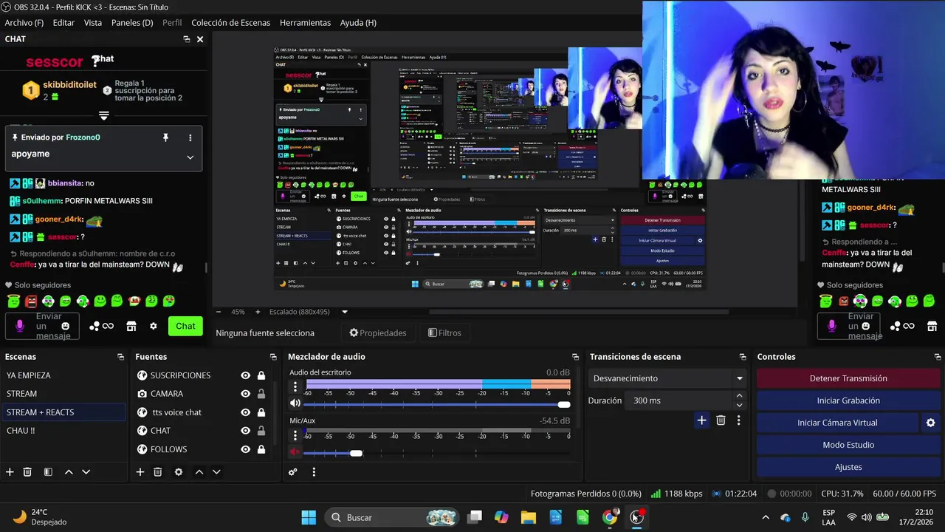Open the Editar menu
The image size is (945, 532).
pos(63,23)
